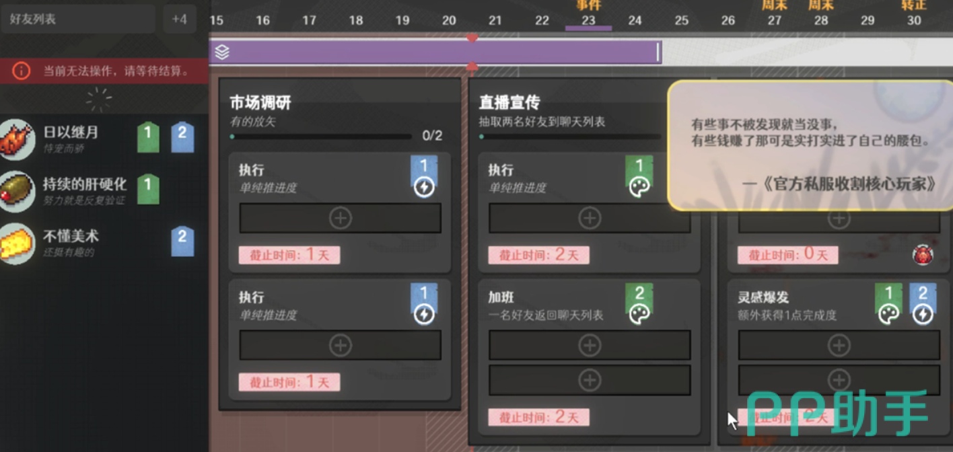Viewport: 953px width, 452px height.
Task: Click the red demon icon beside 0天 deadline
Action: (x=922, y=255)
